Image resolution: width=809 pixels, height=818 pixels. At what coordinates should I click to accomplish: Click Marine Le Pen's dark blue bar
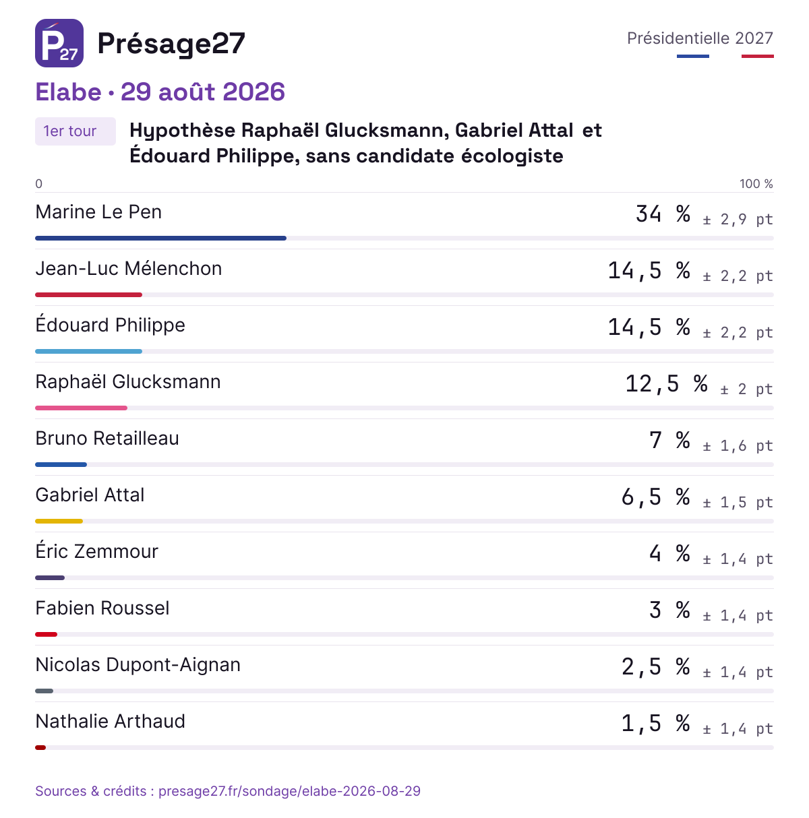click(160, 238)
